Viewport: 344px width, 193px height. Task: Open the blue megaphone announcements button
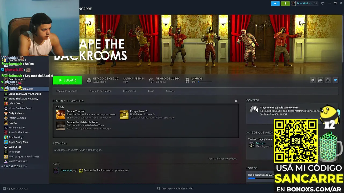[275, 3]
